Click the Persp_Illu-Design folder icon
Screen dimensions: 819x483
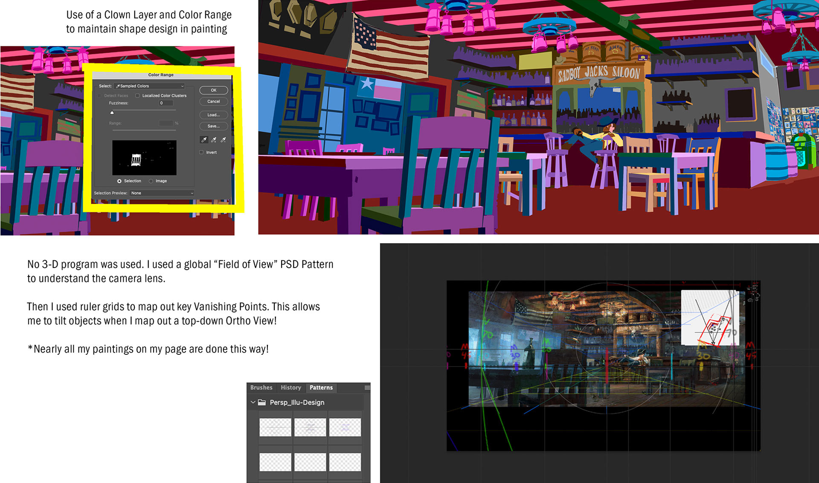click(262, 402)
